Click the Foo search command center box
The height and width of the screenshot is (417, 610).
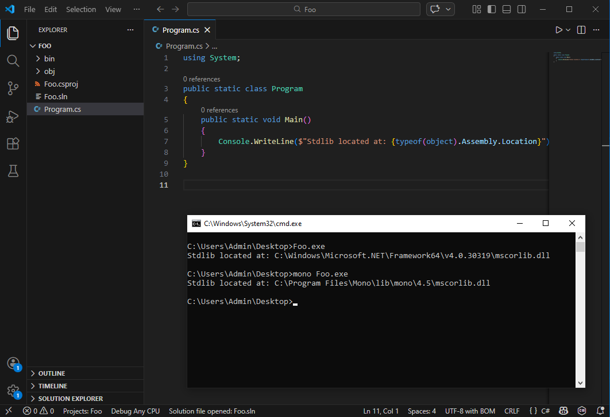point(304,9)
